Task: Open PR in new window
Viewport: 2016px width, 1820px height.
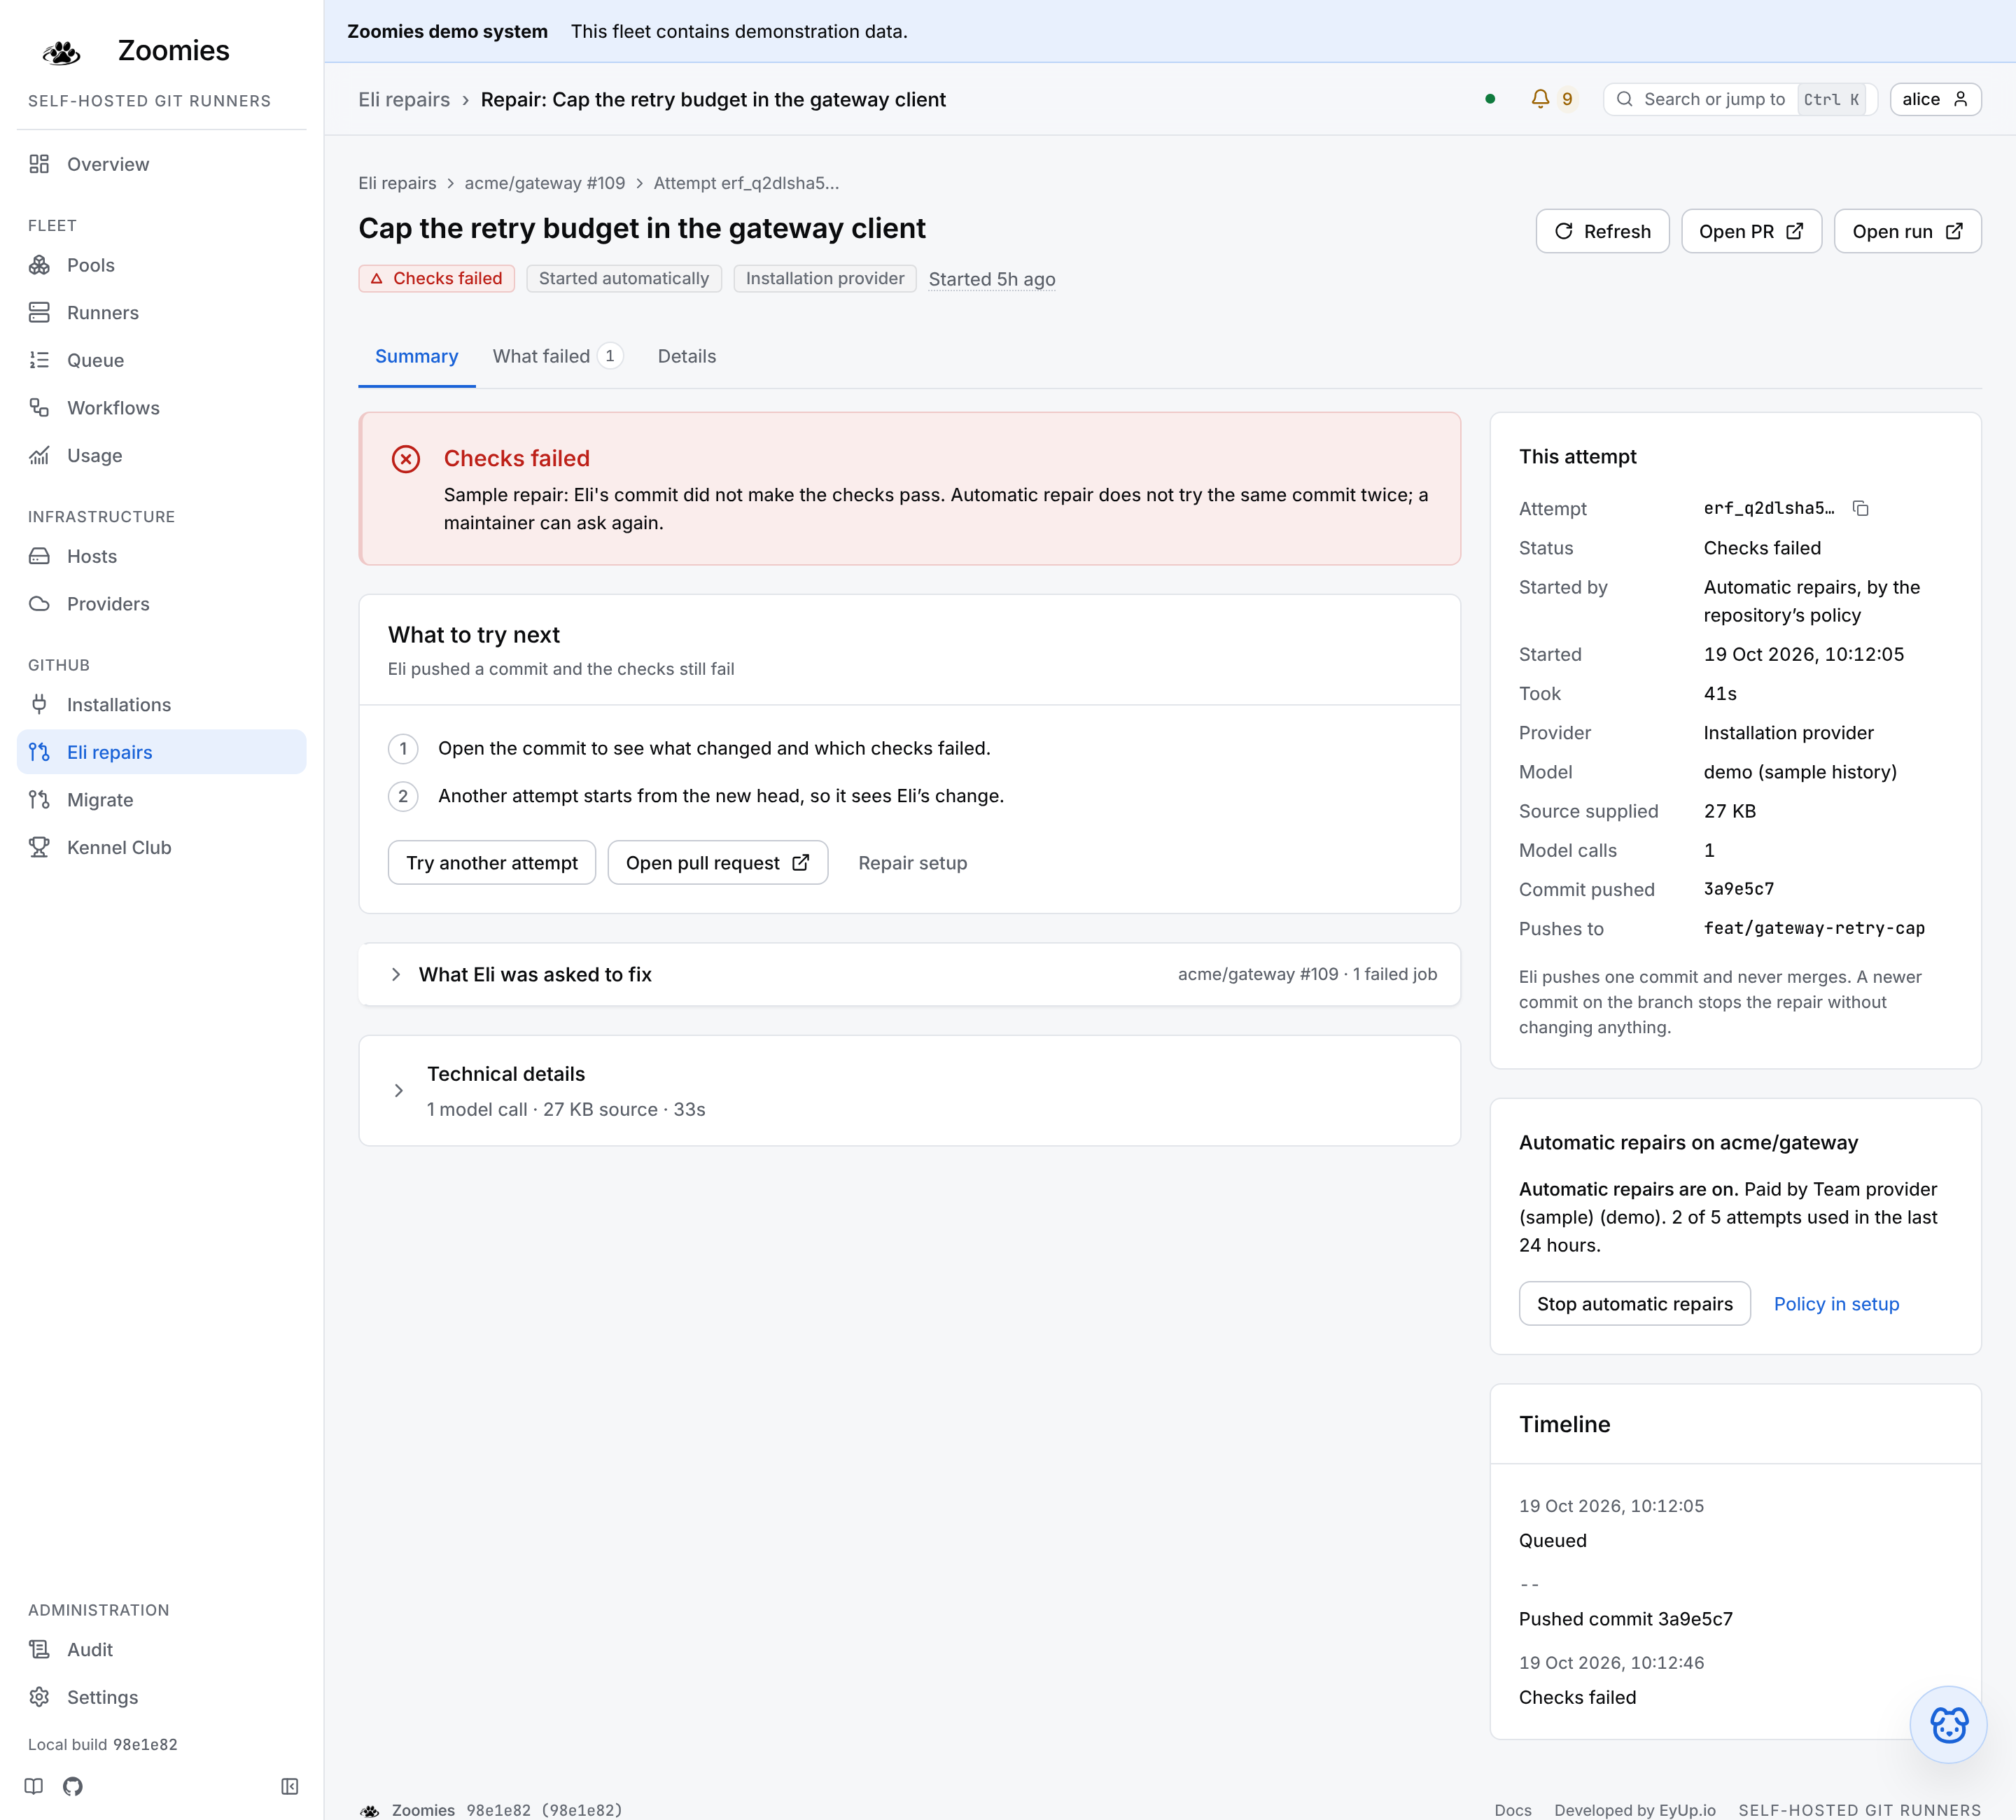Action: (1751, 231)
